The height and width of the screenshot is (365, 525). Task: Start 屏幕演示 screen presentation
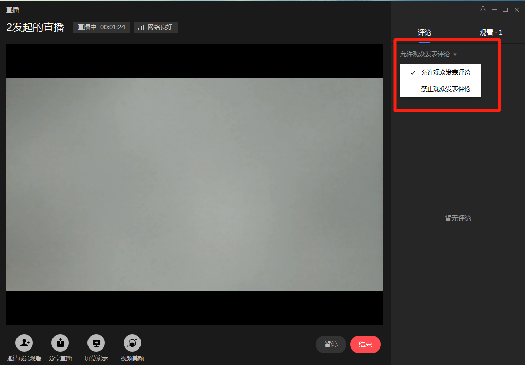pyautogui.click(x=96, y=343)
